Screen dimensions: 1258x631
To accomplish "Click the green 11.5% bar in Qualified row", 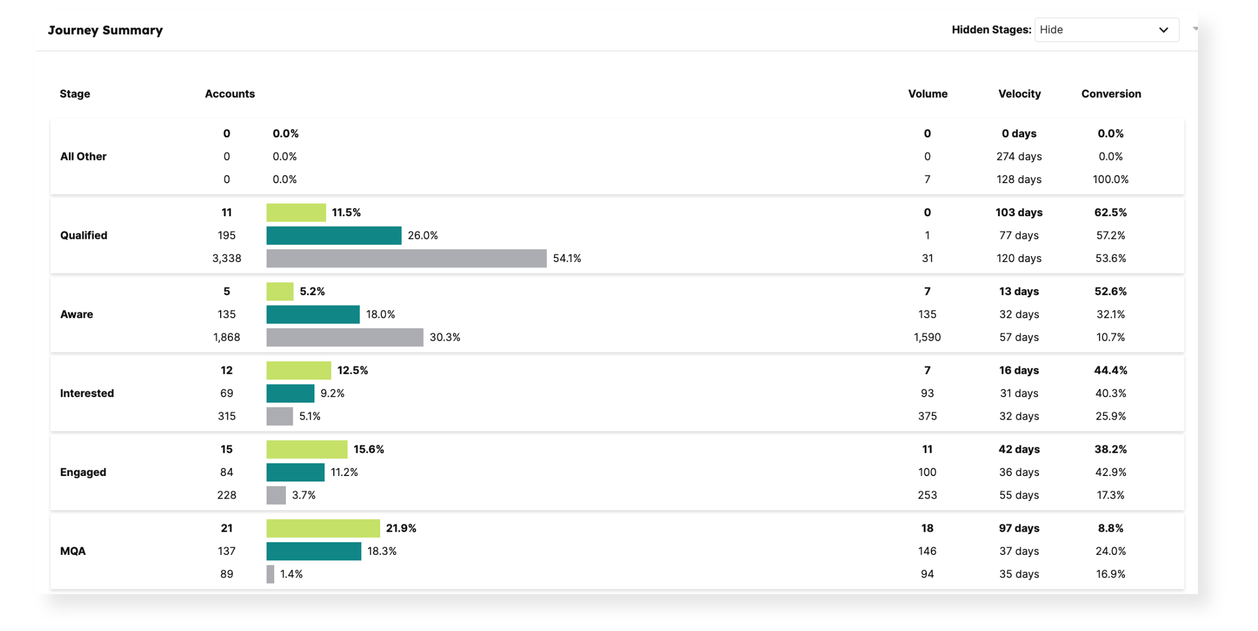I will pos(296,212).
